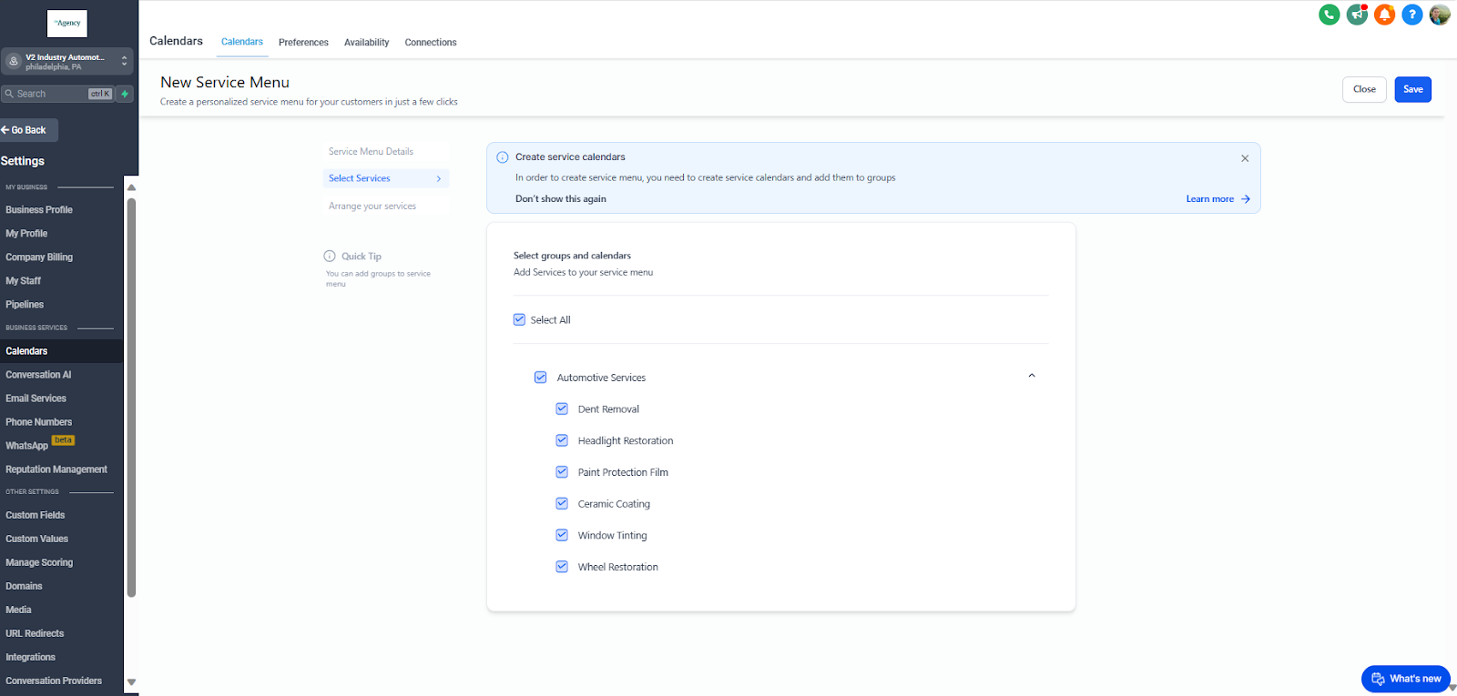Screen dimensions: 1457x696
Task: Click the sidebar scroll up arrow
Action: 131,187
